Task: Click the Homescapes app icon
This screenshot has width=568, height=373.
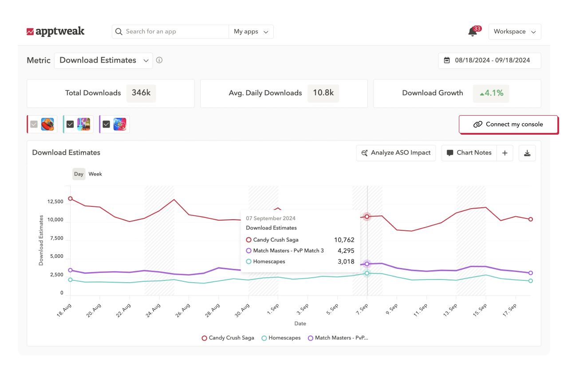Action: tap(84, 124)
